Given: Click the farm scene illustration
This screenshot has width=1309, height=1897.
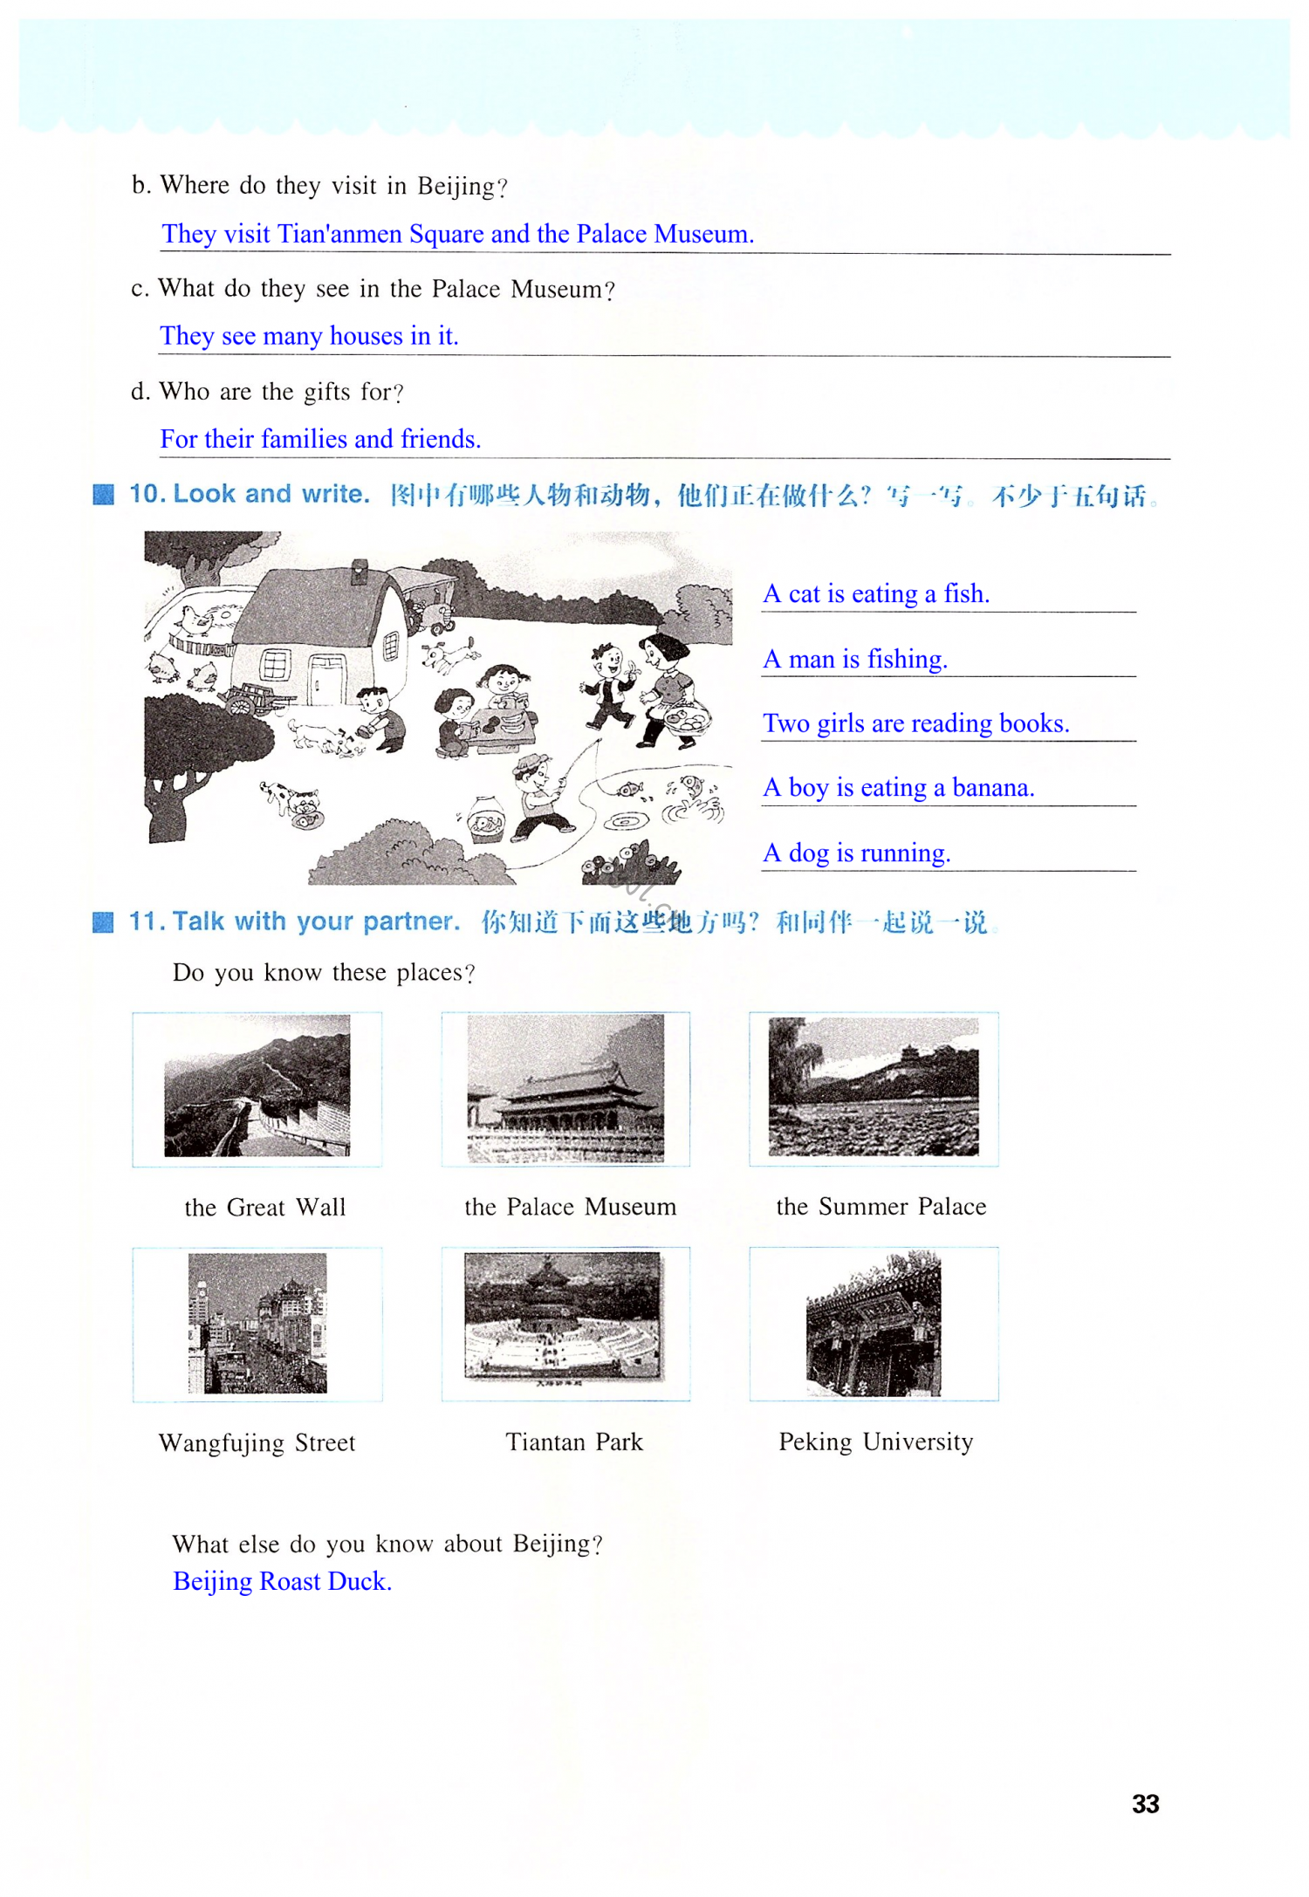Looking at the screenshot, I should (438, 707).
